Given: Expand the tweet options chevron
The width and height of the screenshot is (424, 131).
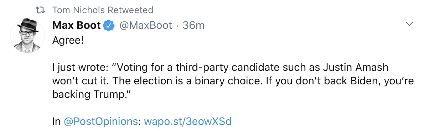Looking at the screenshot, I should tap(410, 24).
